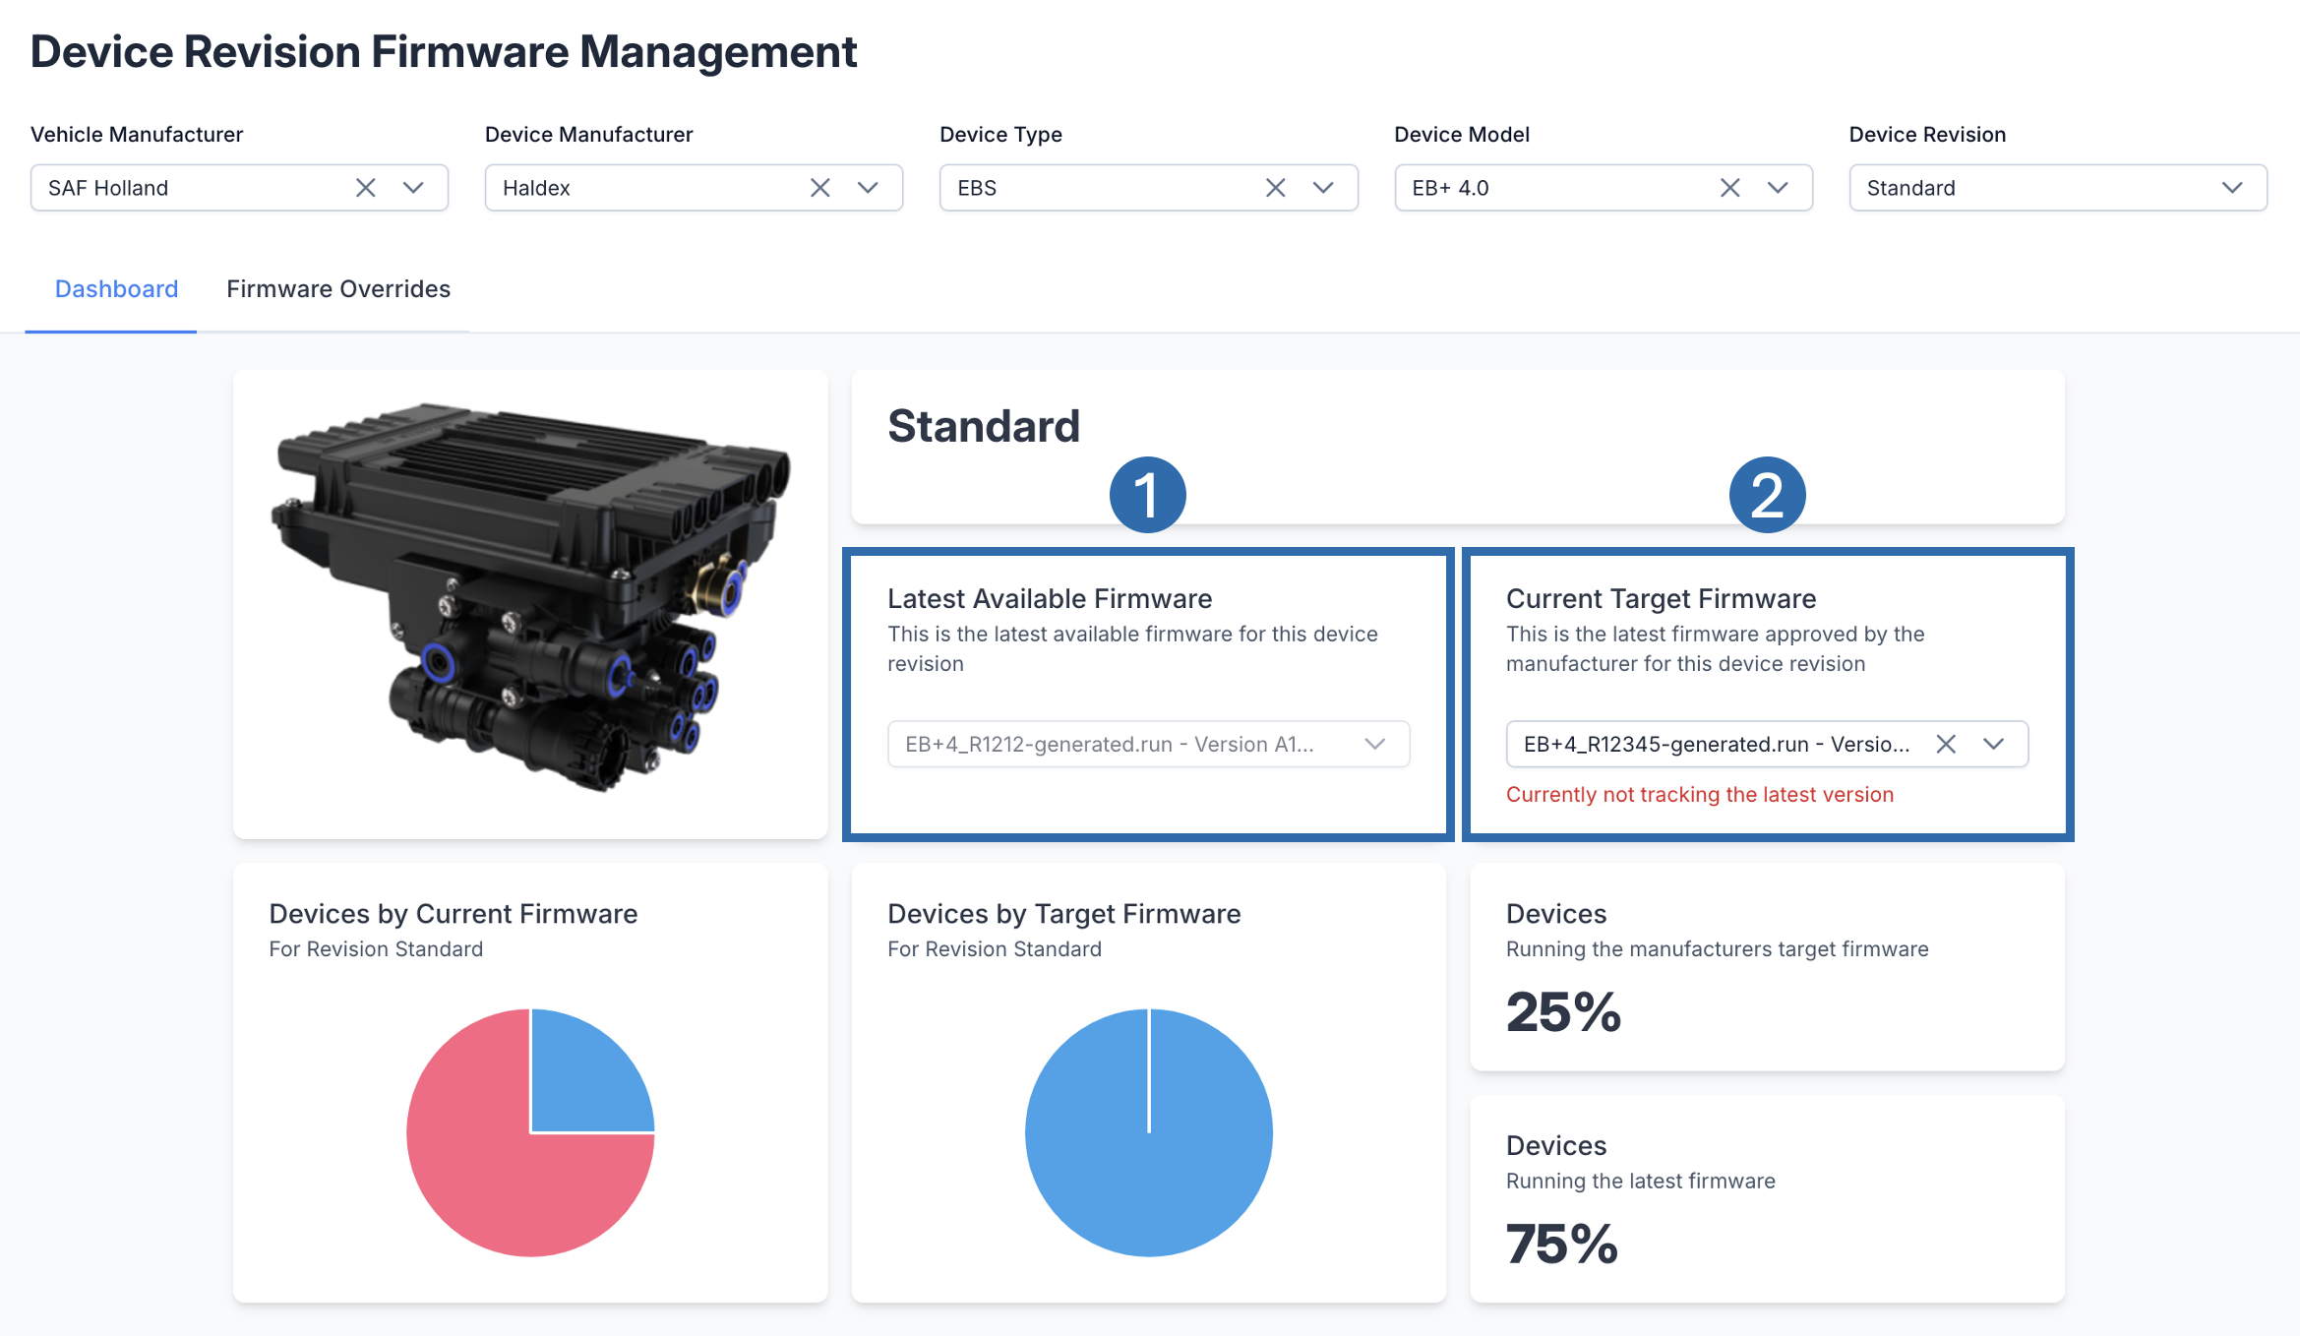Switch to the Firmware Overrides tab

338,289
